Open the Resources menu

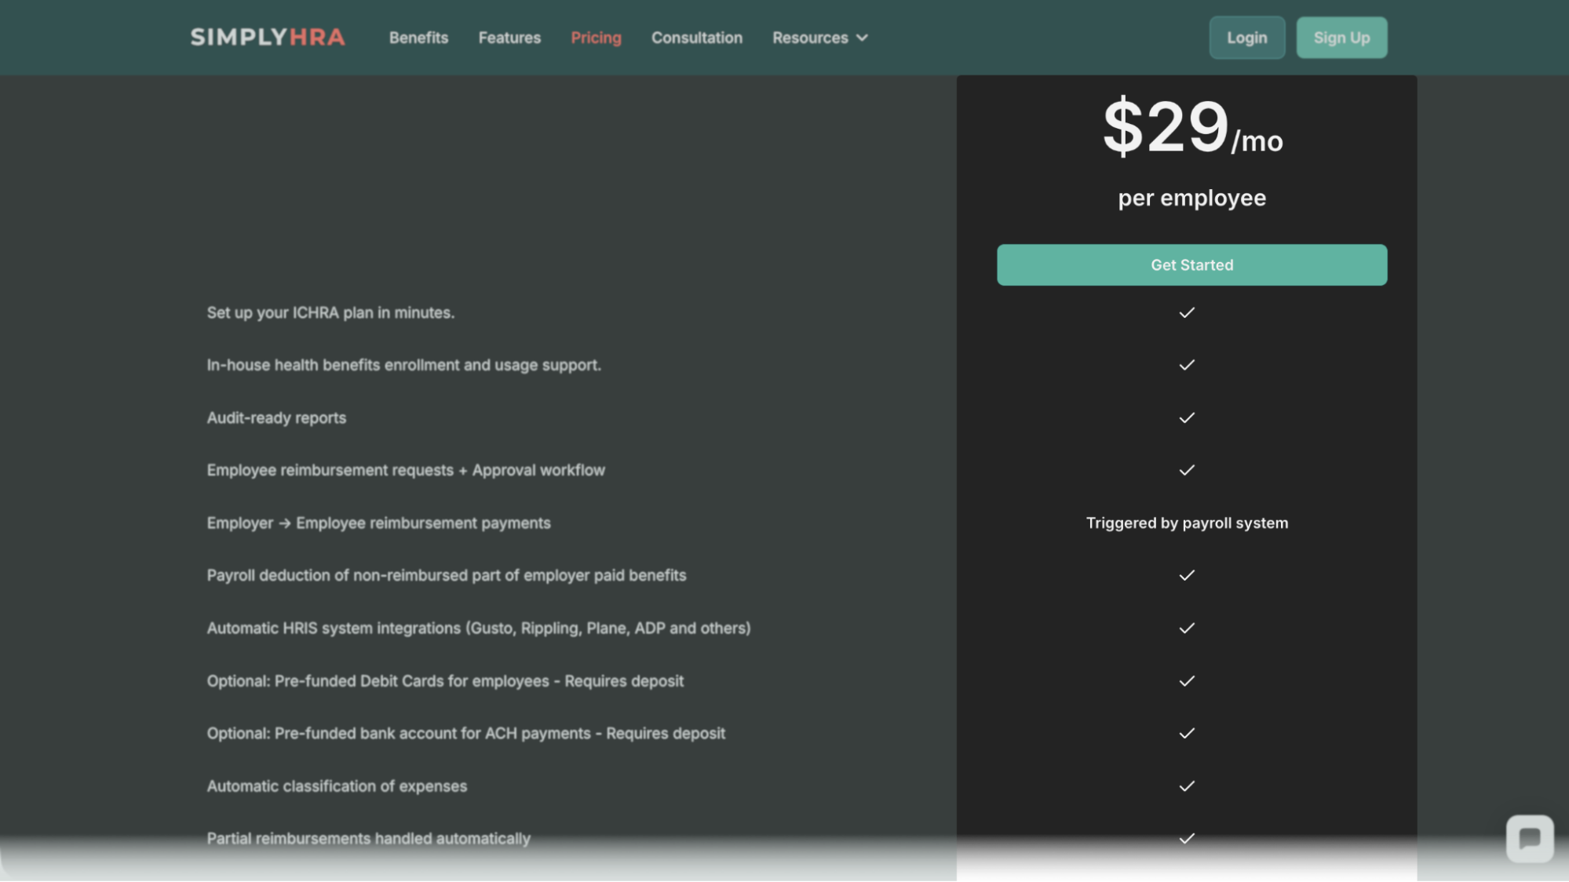(810, 38)
